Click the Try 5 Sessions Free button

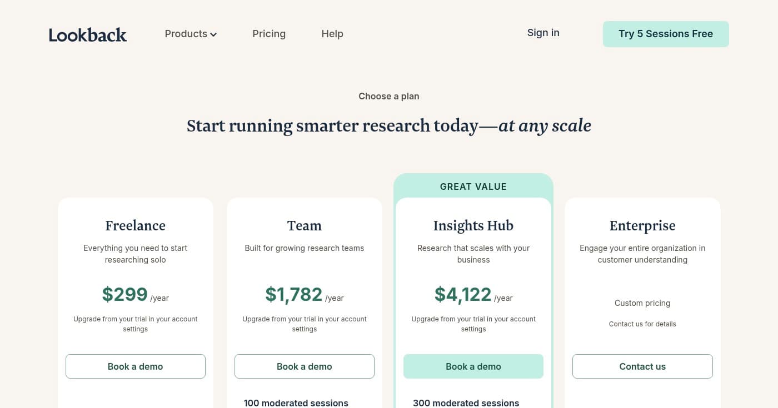point(665,34)
